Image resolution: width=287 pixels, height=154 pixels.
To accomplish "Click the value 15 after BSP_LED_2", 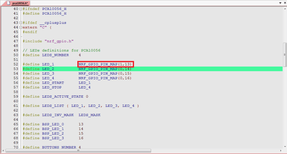I will click(81, 133).
